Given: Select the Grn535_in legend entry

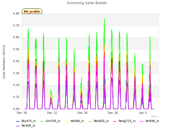Looking at the screenshot, I should pyautogui.click(x=50, y=121).
